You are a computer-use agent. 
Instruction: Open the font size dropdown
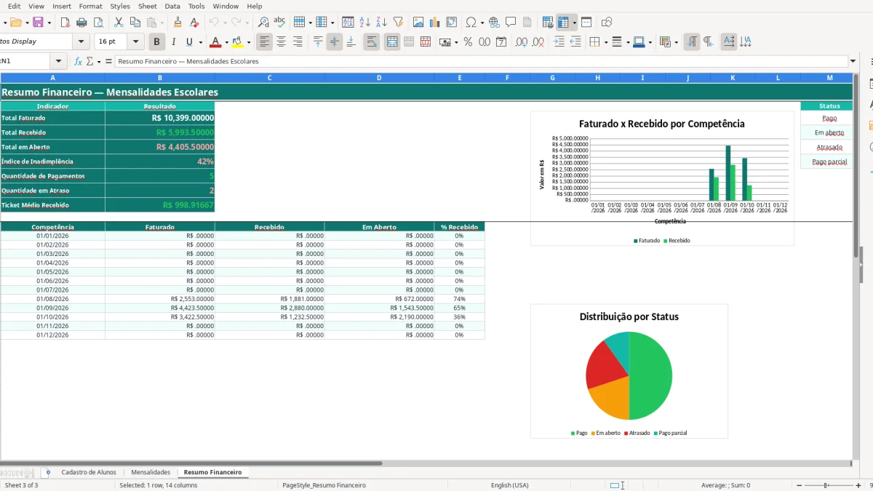(135, 42)
